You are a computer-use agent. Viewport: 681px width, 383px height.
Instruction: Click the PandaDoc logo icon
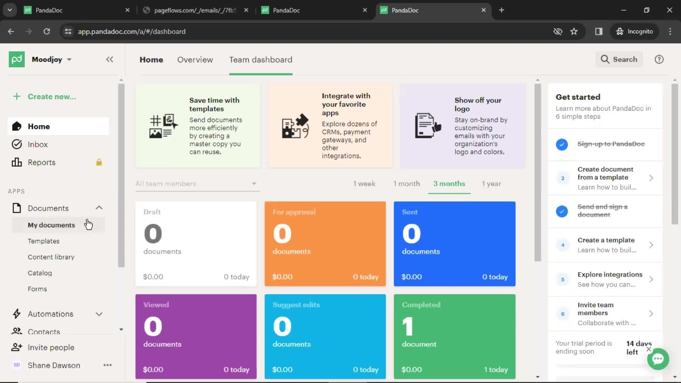[17, 59]
